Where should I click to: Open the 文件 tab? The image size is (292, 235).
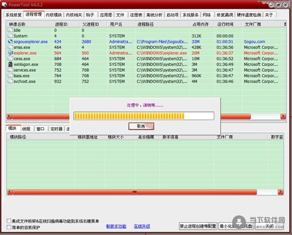pos(121,15)
